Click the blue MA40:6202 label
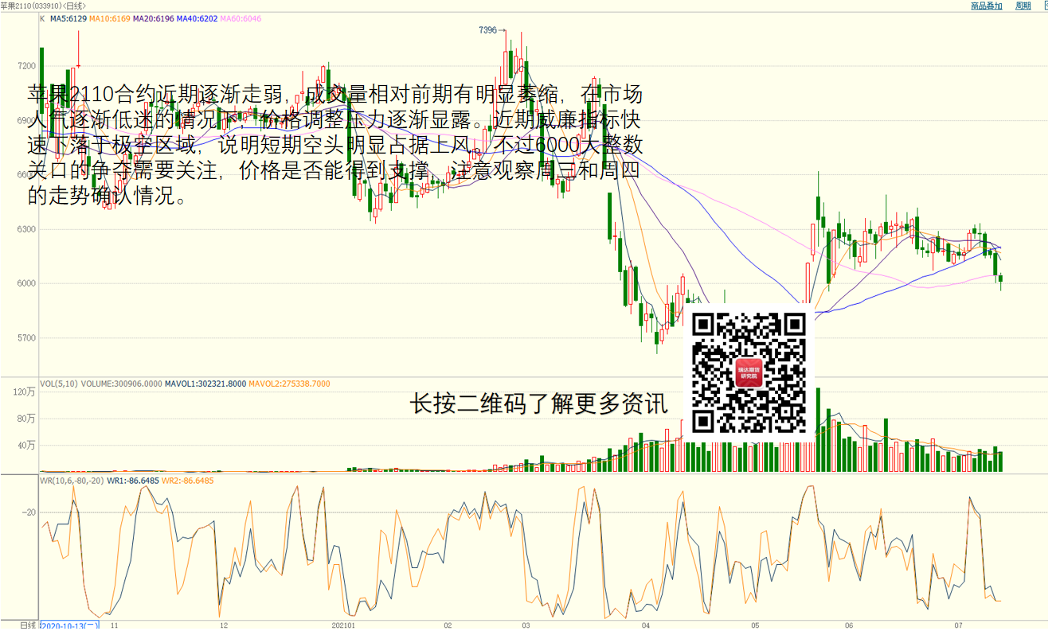 [x=196, y=18]
